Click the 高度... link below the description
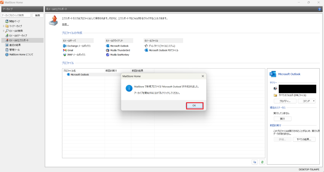324x172 pixels. pos(65,25)
